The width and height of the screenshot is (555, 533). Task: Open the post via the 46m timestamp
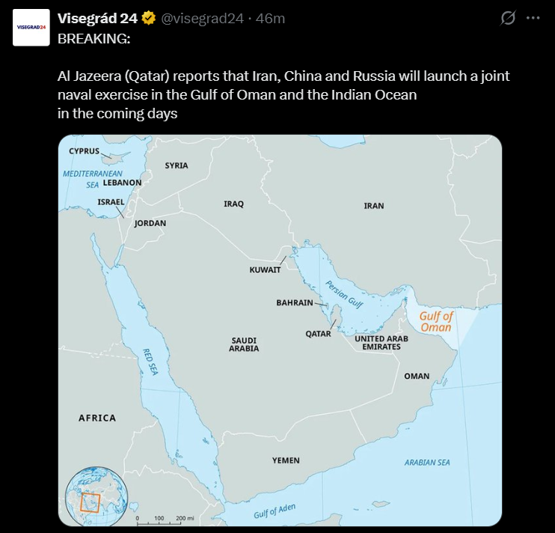pos(270,18)
